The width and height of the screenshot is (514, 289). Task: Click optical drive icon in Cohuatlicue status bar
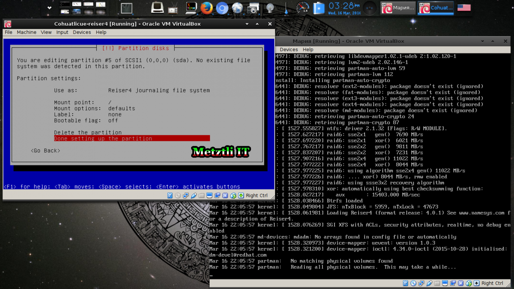coord(178,195)
